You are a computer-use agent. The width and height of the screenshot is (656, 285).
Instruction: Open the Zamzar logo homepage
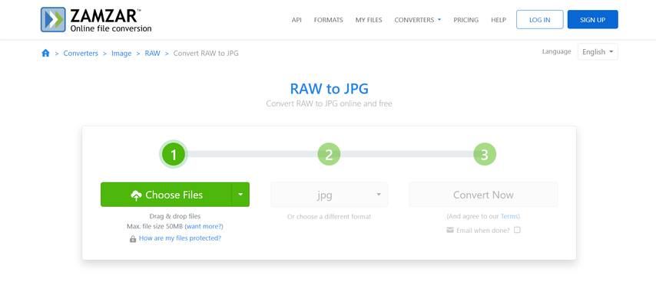pyautogui.click(x=96, y=20)
